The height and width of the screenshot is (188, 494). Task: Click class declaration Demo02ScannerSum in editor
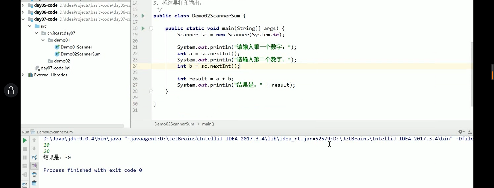[x=216, y=16]
